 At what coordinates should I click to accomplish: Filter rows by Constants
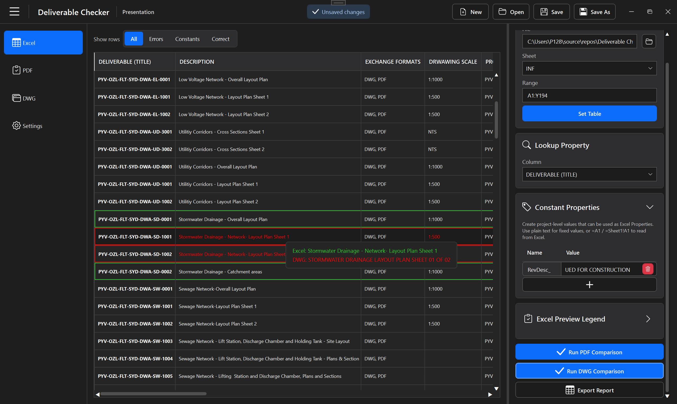[x=187, y=39]
